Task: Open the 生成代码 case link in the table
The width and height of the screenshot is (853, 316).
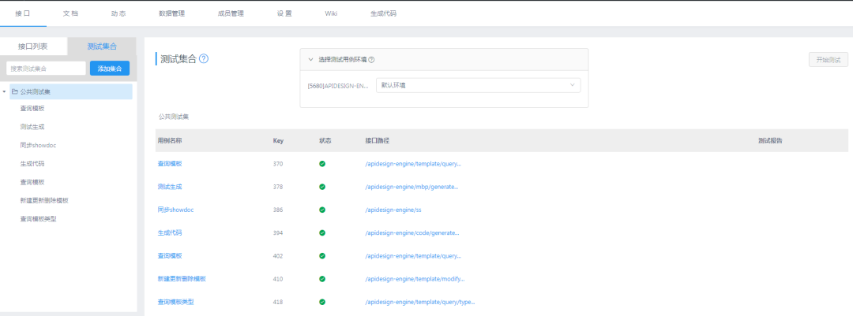Action: [170, 233]
